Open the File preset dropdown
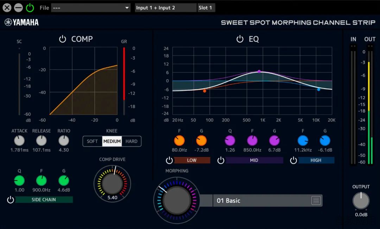The height and width of the screenshot is (229, 380). pyautogui.click(x=91, y=8)
